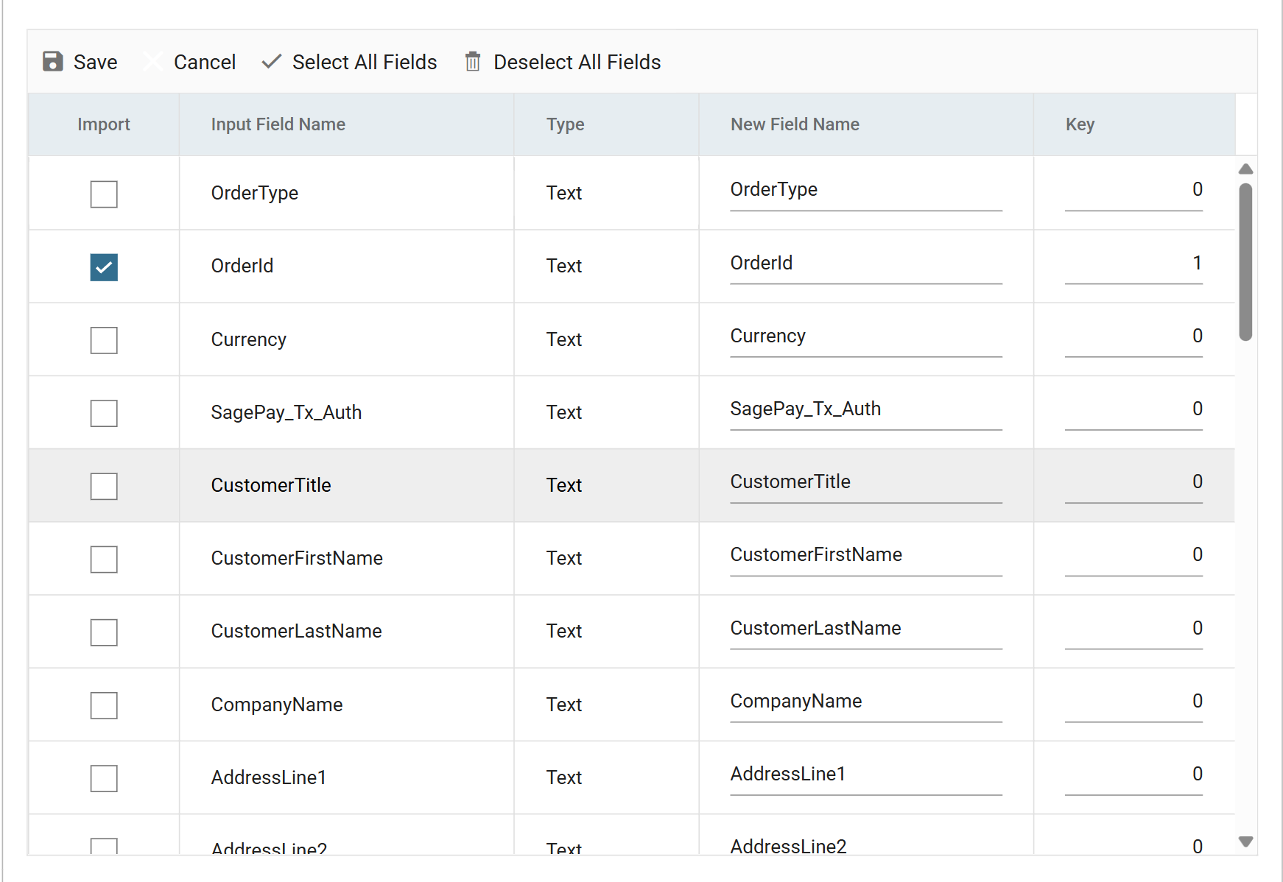Enable import for AddressLine1
The width and height of the screenshot is (1283, 882).
coord(104,778)
